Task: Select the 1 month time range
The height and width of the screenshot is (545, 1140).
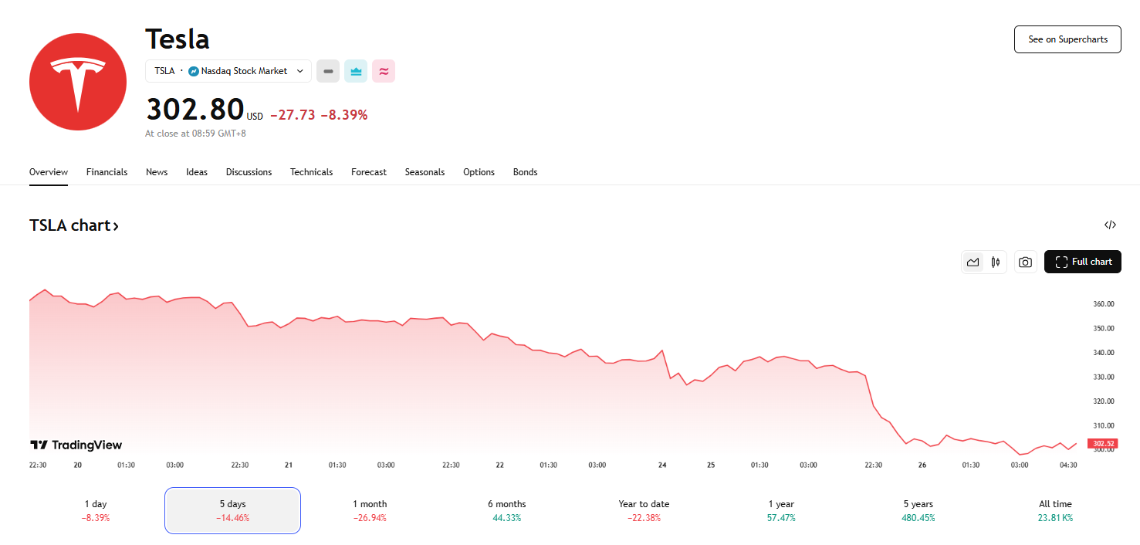Action: [370, 510]
